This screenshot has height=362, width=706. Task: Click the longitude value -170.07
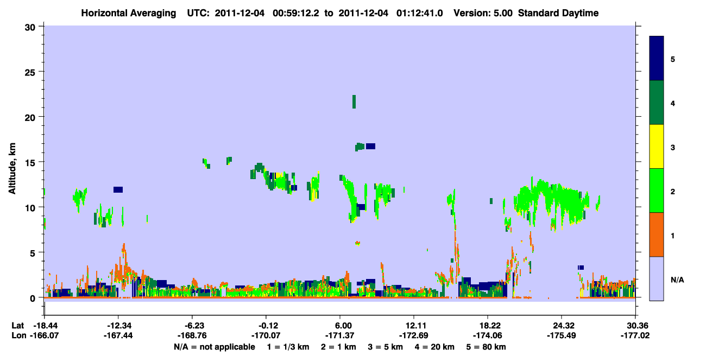(x=266, y=335)
